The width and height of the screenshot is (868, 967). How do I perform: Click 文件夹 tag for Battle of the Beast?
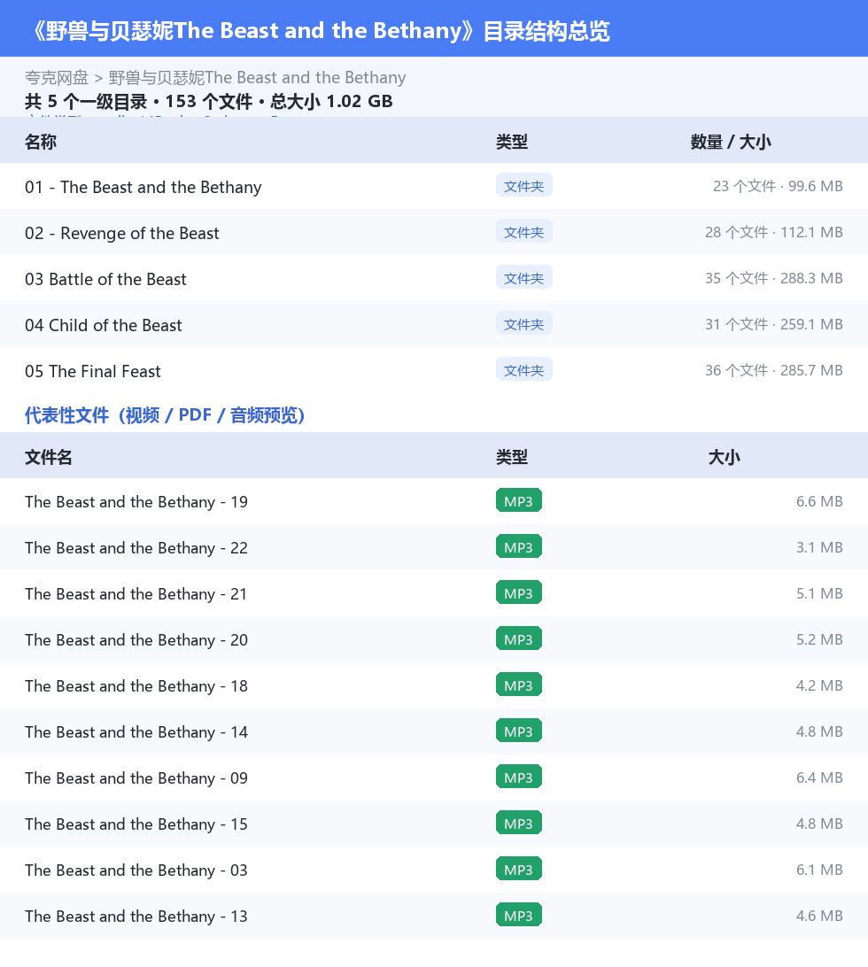pyautogui.click(x=523, y=278)
